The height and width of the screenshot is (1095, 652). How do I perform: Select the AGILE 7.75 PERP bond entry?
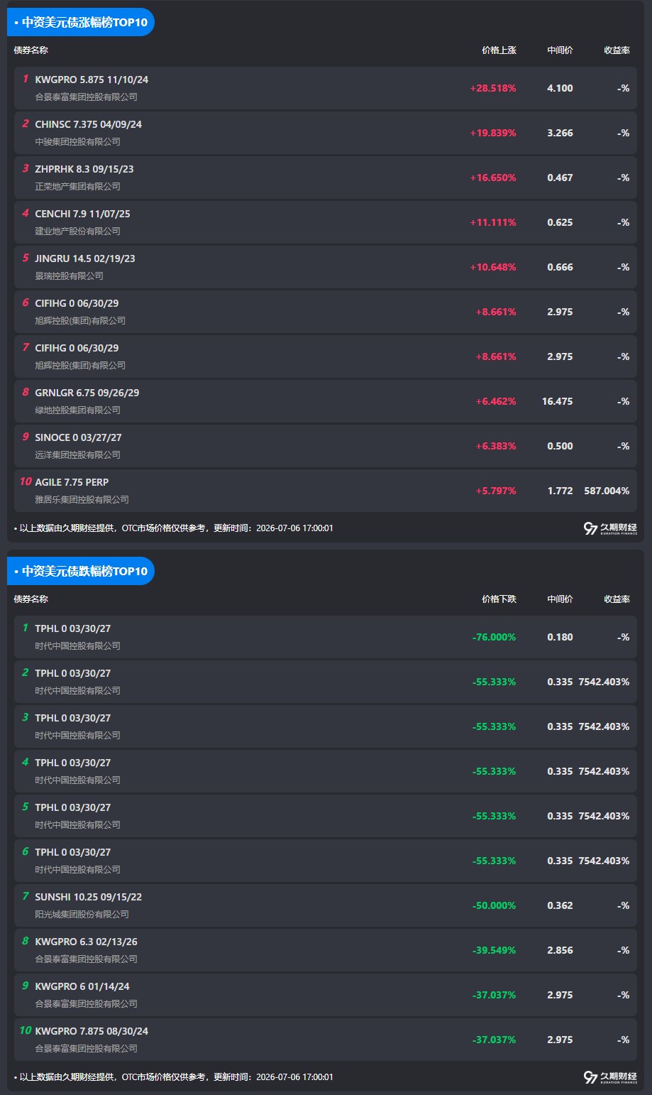(326, 491)
